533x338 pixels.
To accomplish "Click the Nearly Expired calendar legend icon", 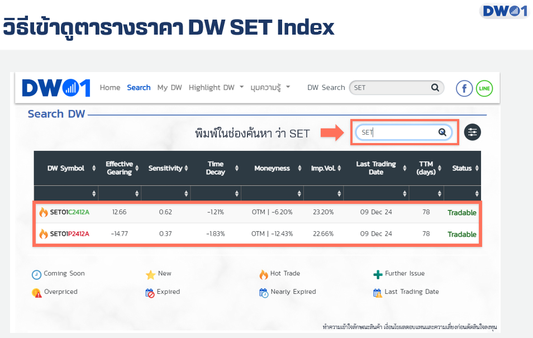I will point(264,293).
